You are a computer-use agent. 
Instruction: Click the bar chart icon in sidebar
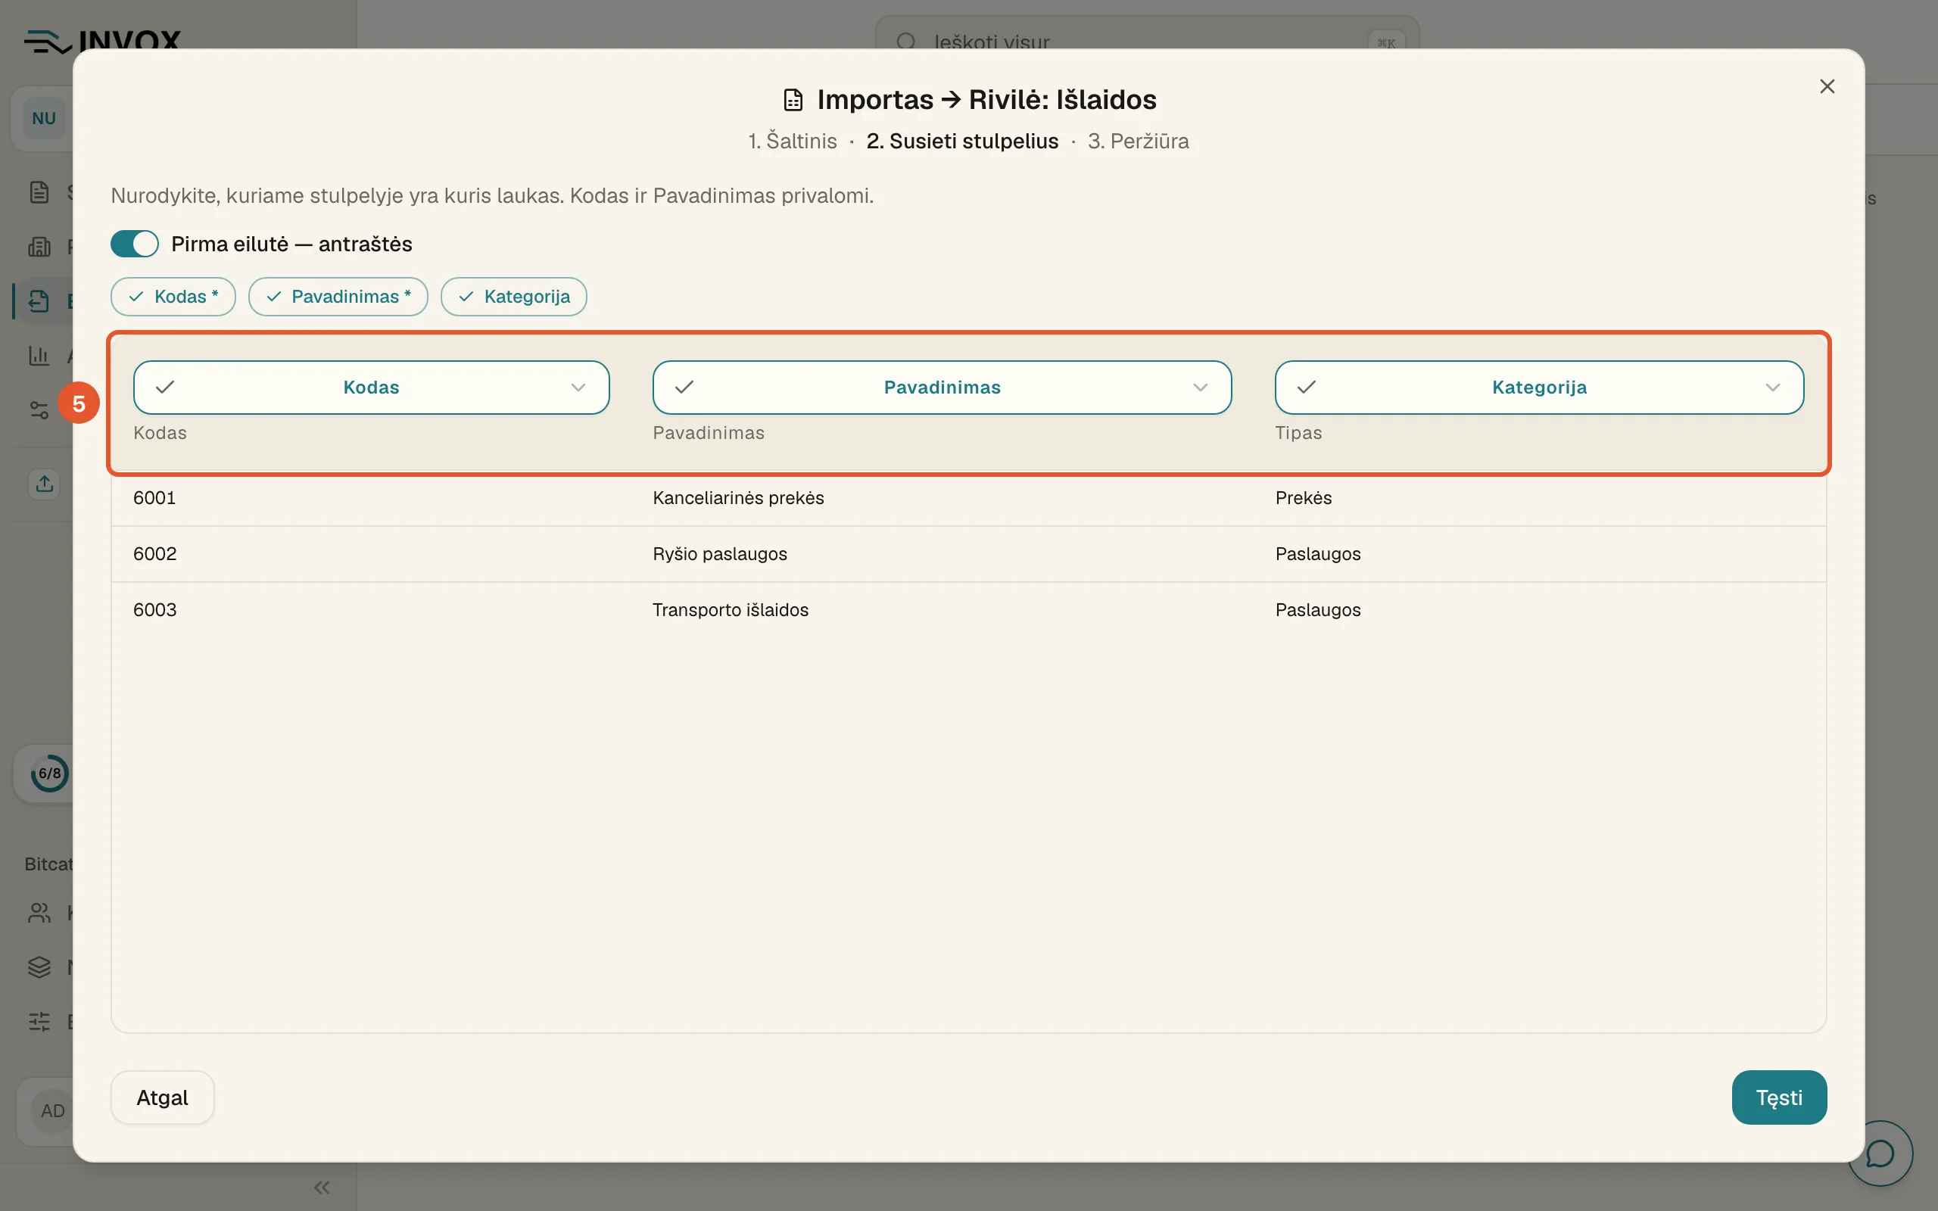[39, 355]
